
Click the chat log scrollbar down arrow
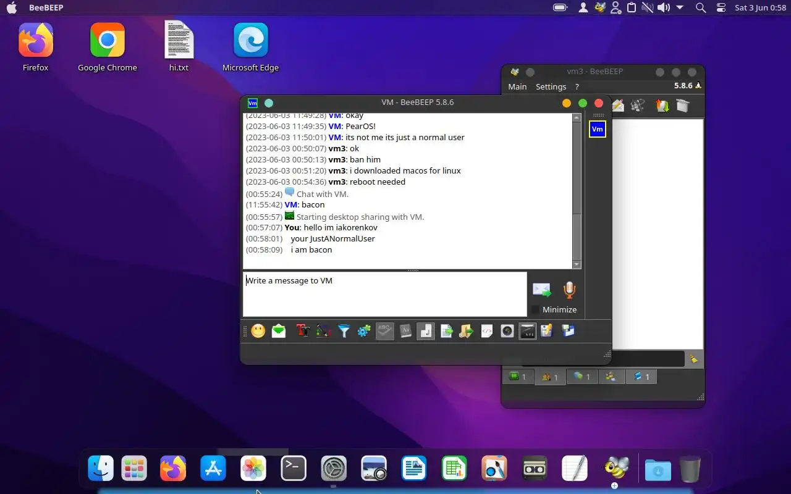pos(577,264)
